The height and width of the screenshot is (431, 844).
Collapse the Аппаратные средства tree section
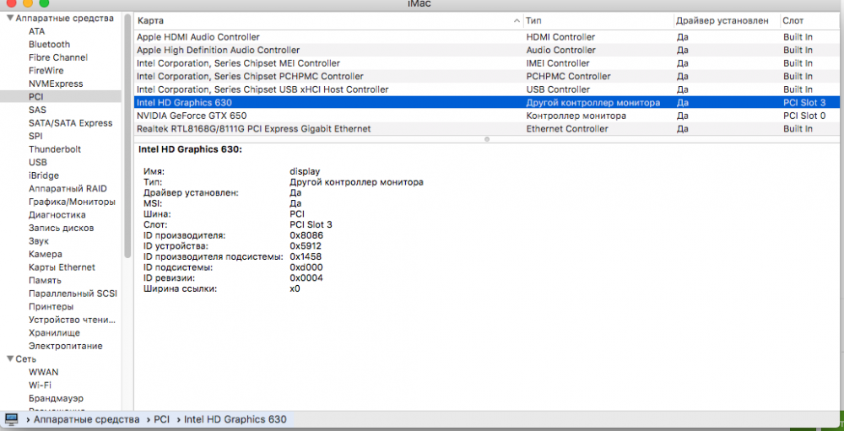pos(10,19)
